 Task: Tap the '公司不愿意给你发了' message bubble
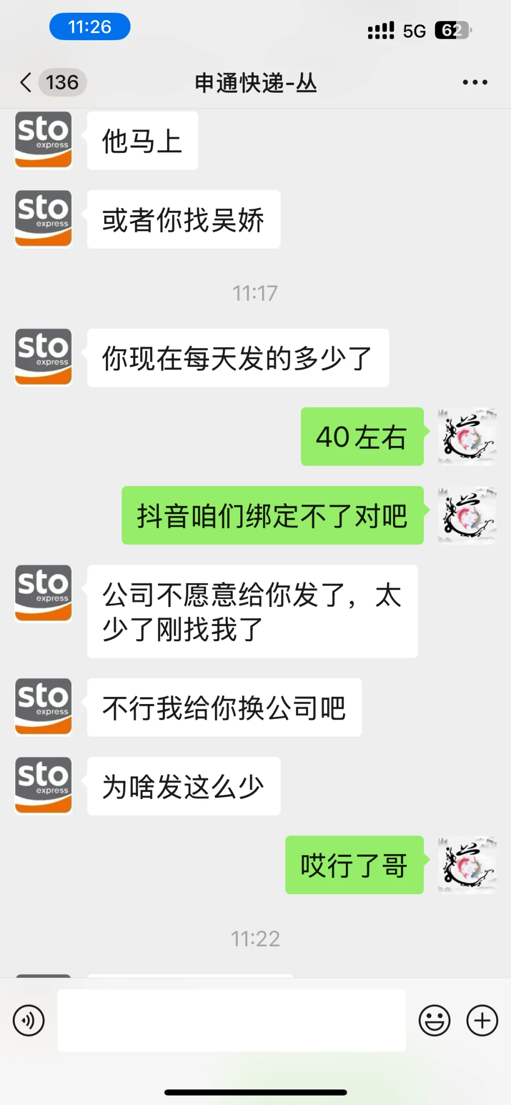coord(252,611)
